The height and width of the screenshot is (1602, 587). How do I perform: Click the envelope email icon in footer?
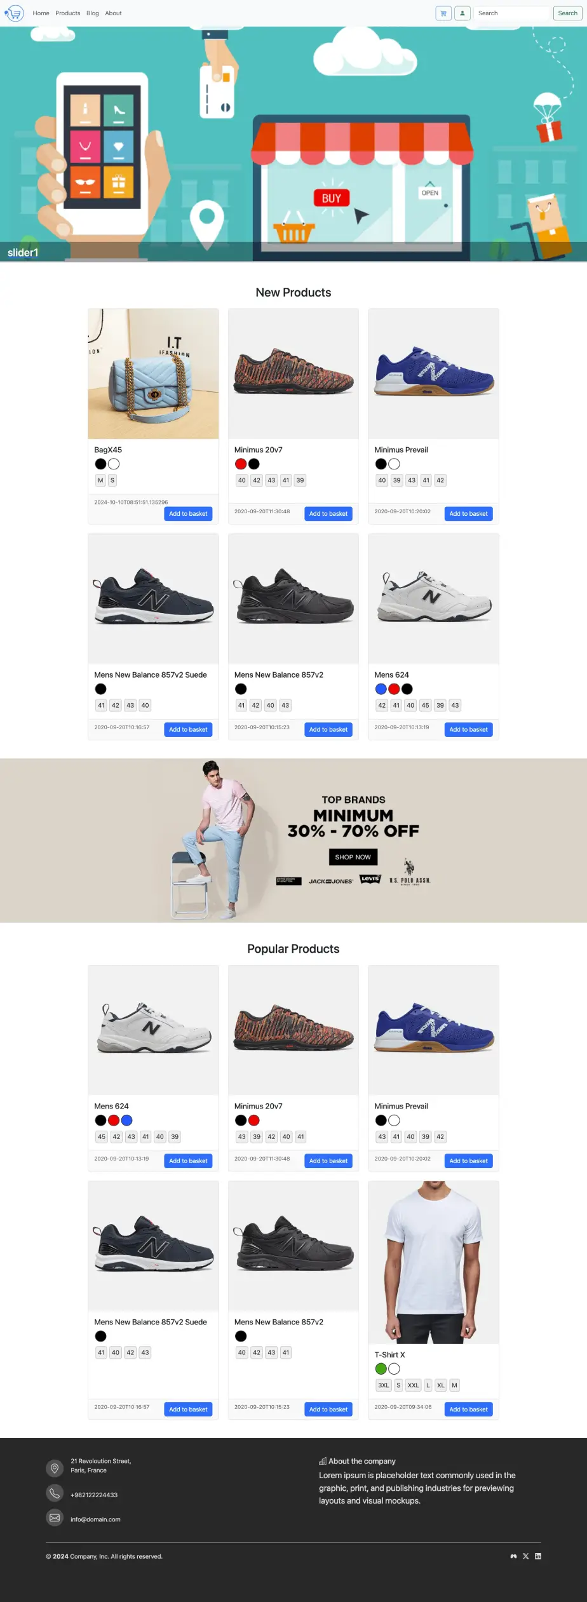[55, 1518]
